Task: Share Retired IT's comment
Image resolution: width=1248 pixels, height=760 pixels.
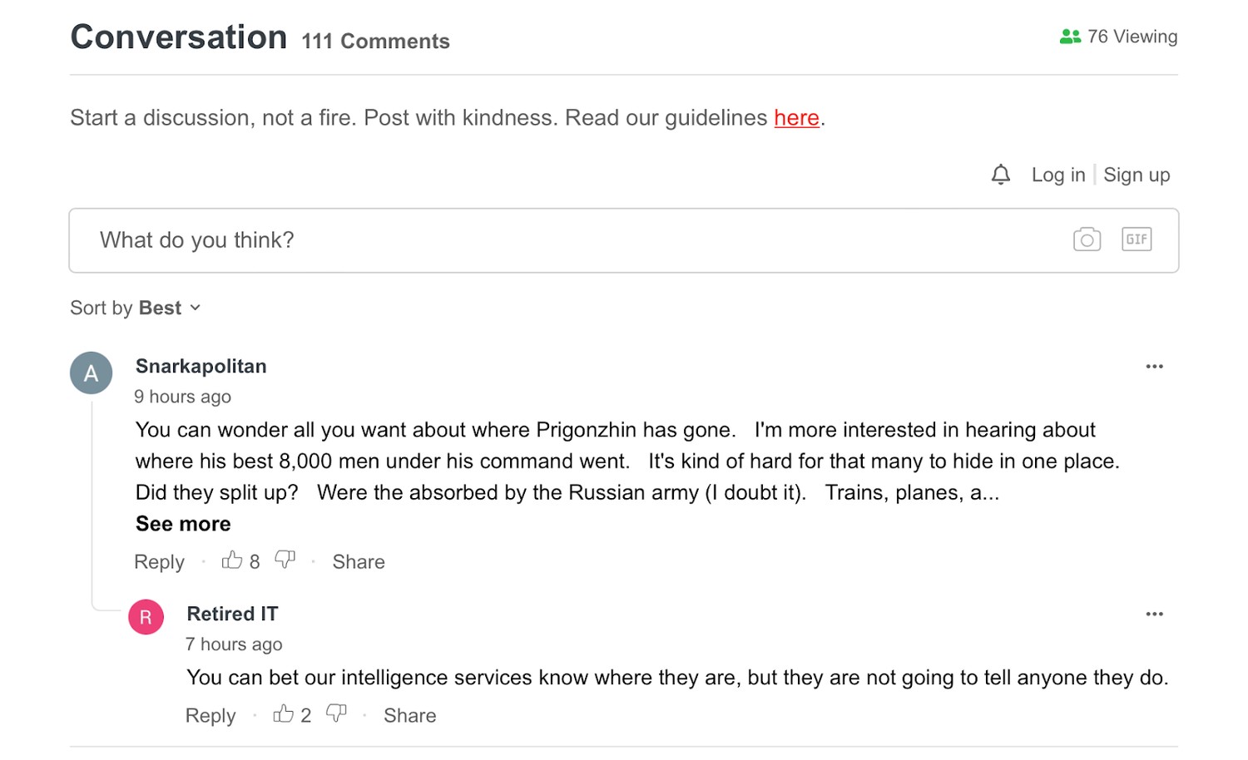Action: (x=409, y=715)
